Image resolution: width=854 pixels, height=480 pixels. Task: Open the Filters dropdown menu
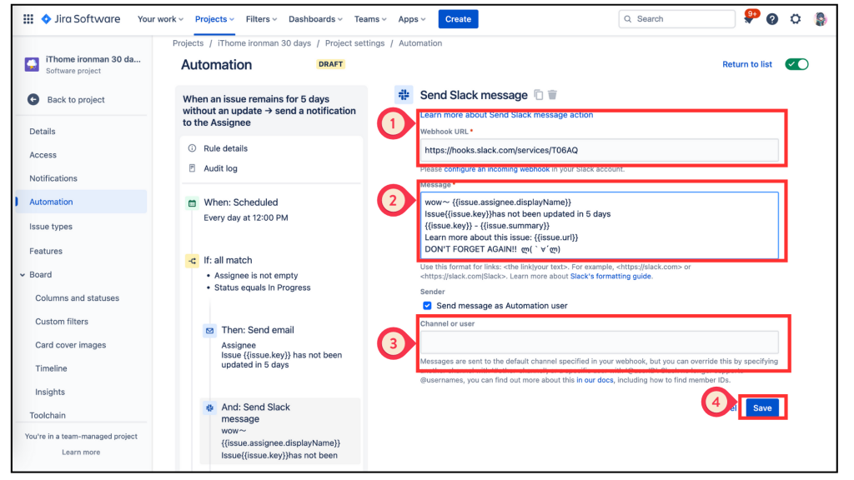click(261, 19)
